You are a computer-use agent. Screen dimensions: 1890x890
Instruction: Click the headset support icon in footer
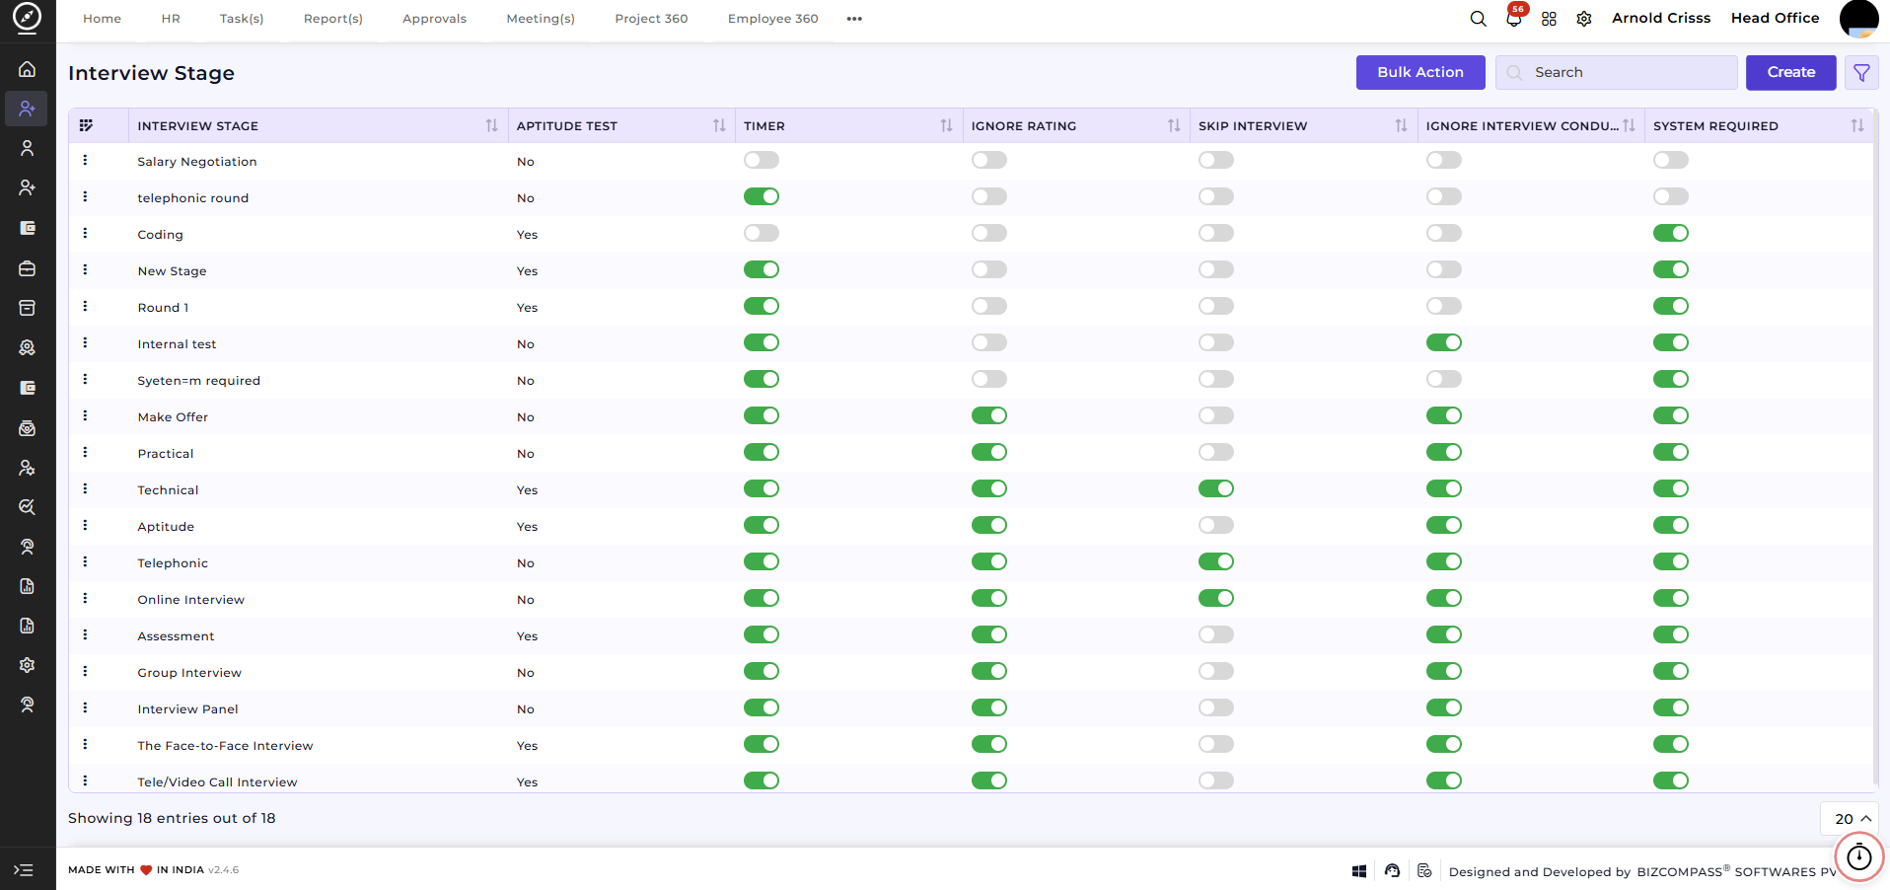(x=1392, y=870)
